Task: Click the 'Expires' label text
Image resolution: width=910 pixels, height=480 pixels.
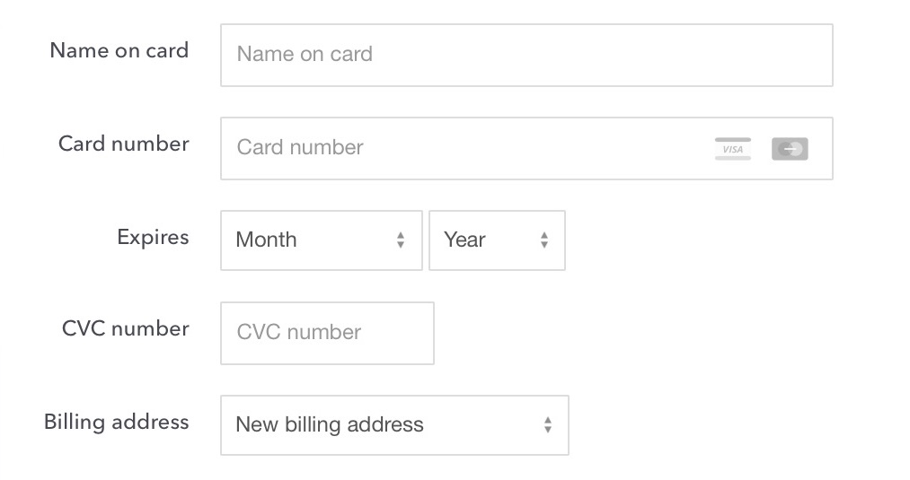Action: point(153,237)
